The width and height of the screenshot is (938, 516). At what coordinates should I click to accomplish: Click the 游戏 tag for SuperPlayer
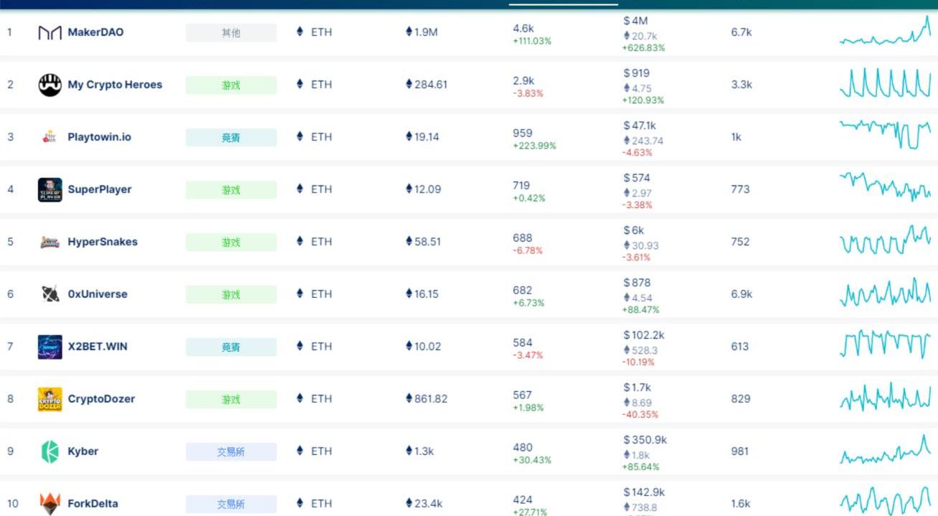coord(231,190)
